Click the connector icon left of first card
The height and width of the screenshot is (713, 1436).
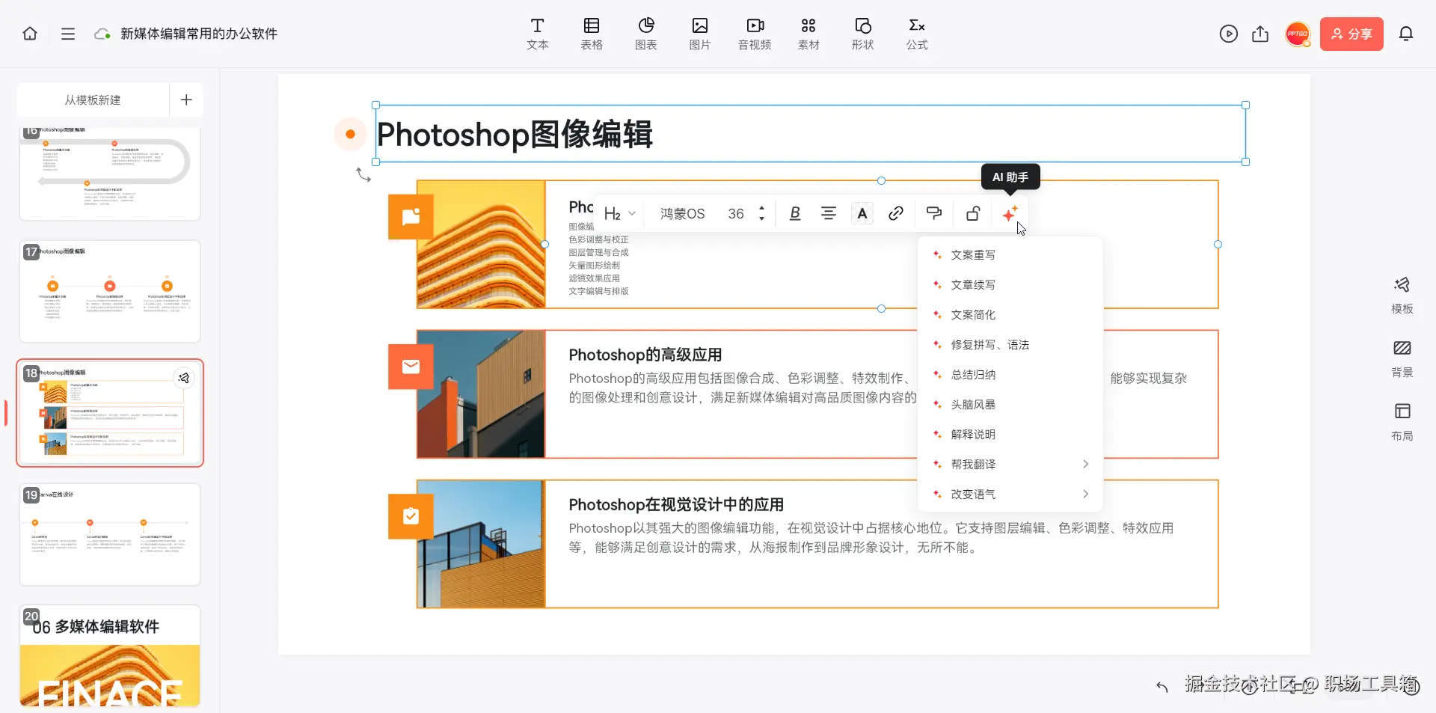point(363,175)
